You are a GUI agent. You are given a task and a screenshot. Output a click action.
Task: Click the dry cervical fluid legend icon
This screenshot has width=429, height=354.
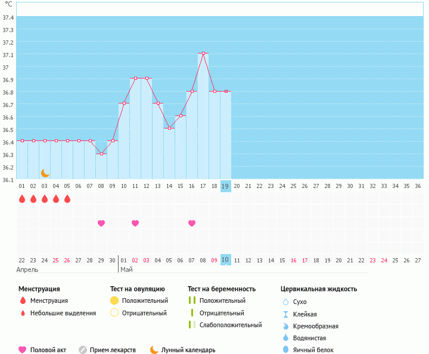pos(285,302)
